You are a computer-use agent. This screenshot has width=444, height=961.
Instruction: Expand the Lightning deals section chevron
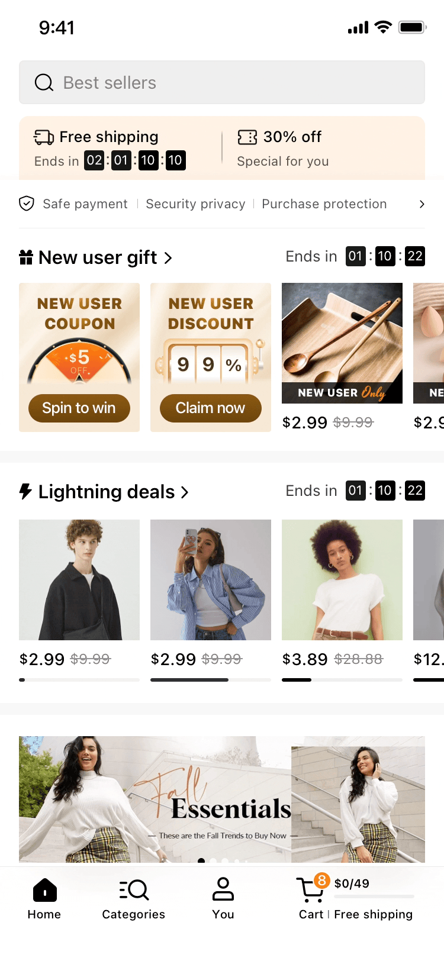tap(185, 492)
